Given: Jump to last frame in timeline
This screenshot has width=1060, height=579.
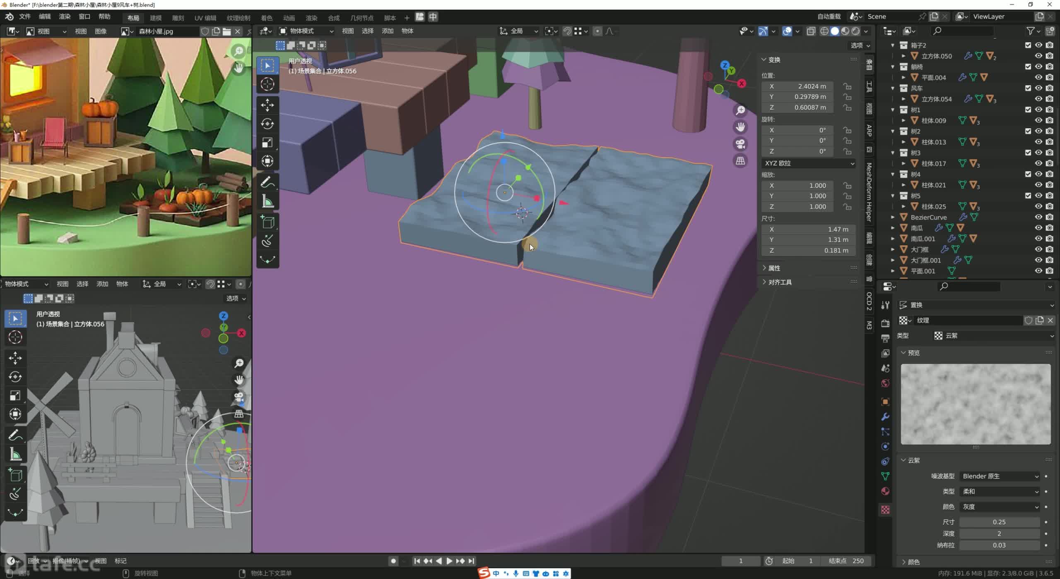Looking at the screenshot, I should pyautogui.click(x=471, y=561).
